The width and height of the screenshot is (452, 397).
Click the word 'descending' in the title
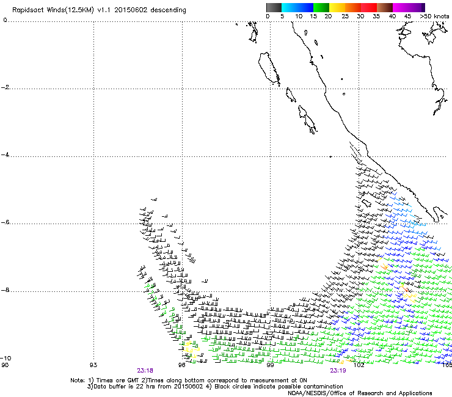point(168,10)
